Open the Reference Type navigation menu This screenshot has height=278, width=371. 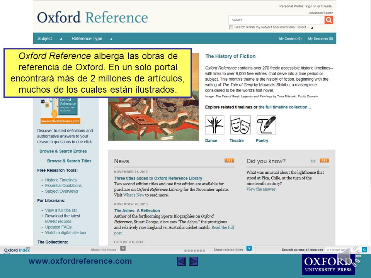coord(87,39)
